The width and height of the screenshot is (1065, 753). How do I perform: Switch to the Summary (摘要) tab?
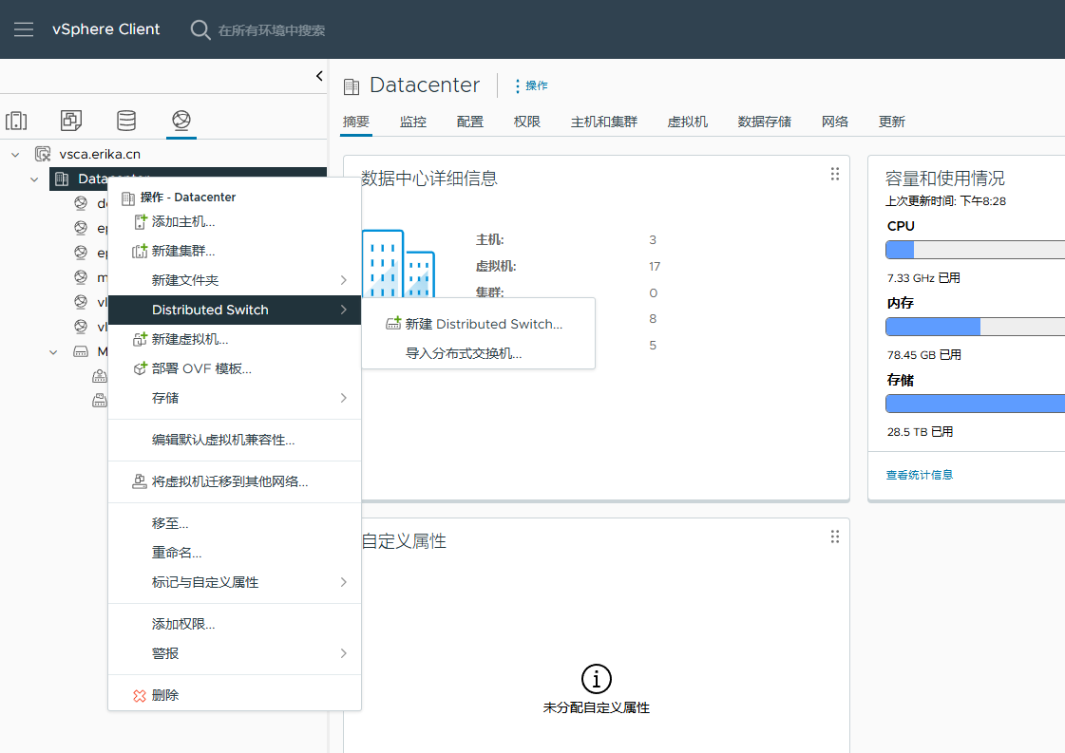tap(356, 122)
